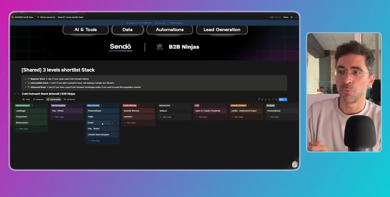Click the Sendō logo in banner

[x=121, y=47]
